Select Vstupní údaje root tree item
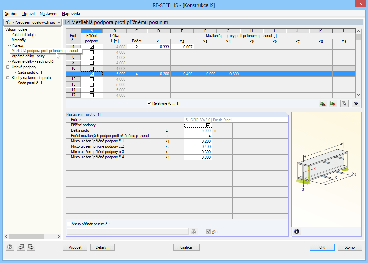This screenshot has width=368, height=263. click(x=16, y=29)
